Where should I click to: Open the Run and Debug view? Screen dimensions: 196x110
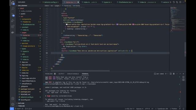point(13,20)
